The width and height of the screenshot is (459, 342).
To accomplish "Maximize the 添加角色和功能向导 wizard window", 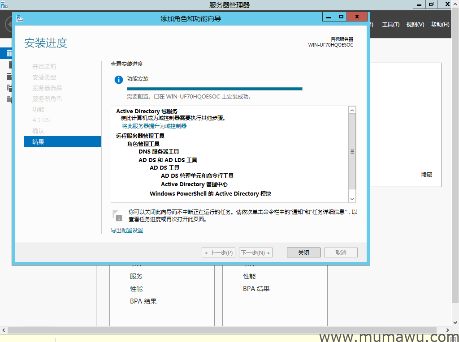I will point(341,17).
